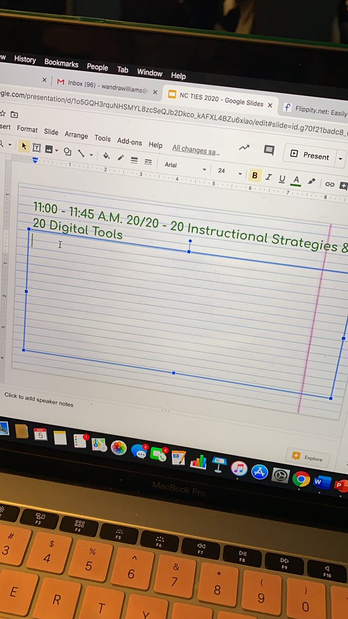Image resolution: width=348 pixels, height=619 pixels.
Task: Toggle Italic formatting
Action: click(x=268, y=177)
